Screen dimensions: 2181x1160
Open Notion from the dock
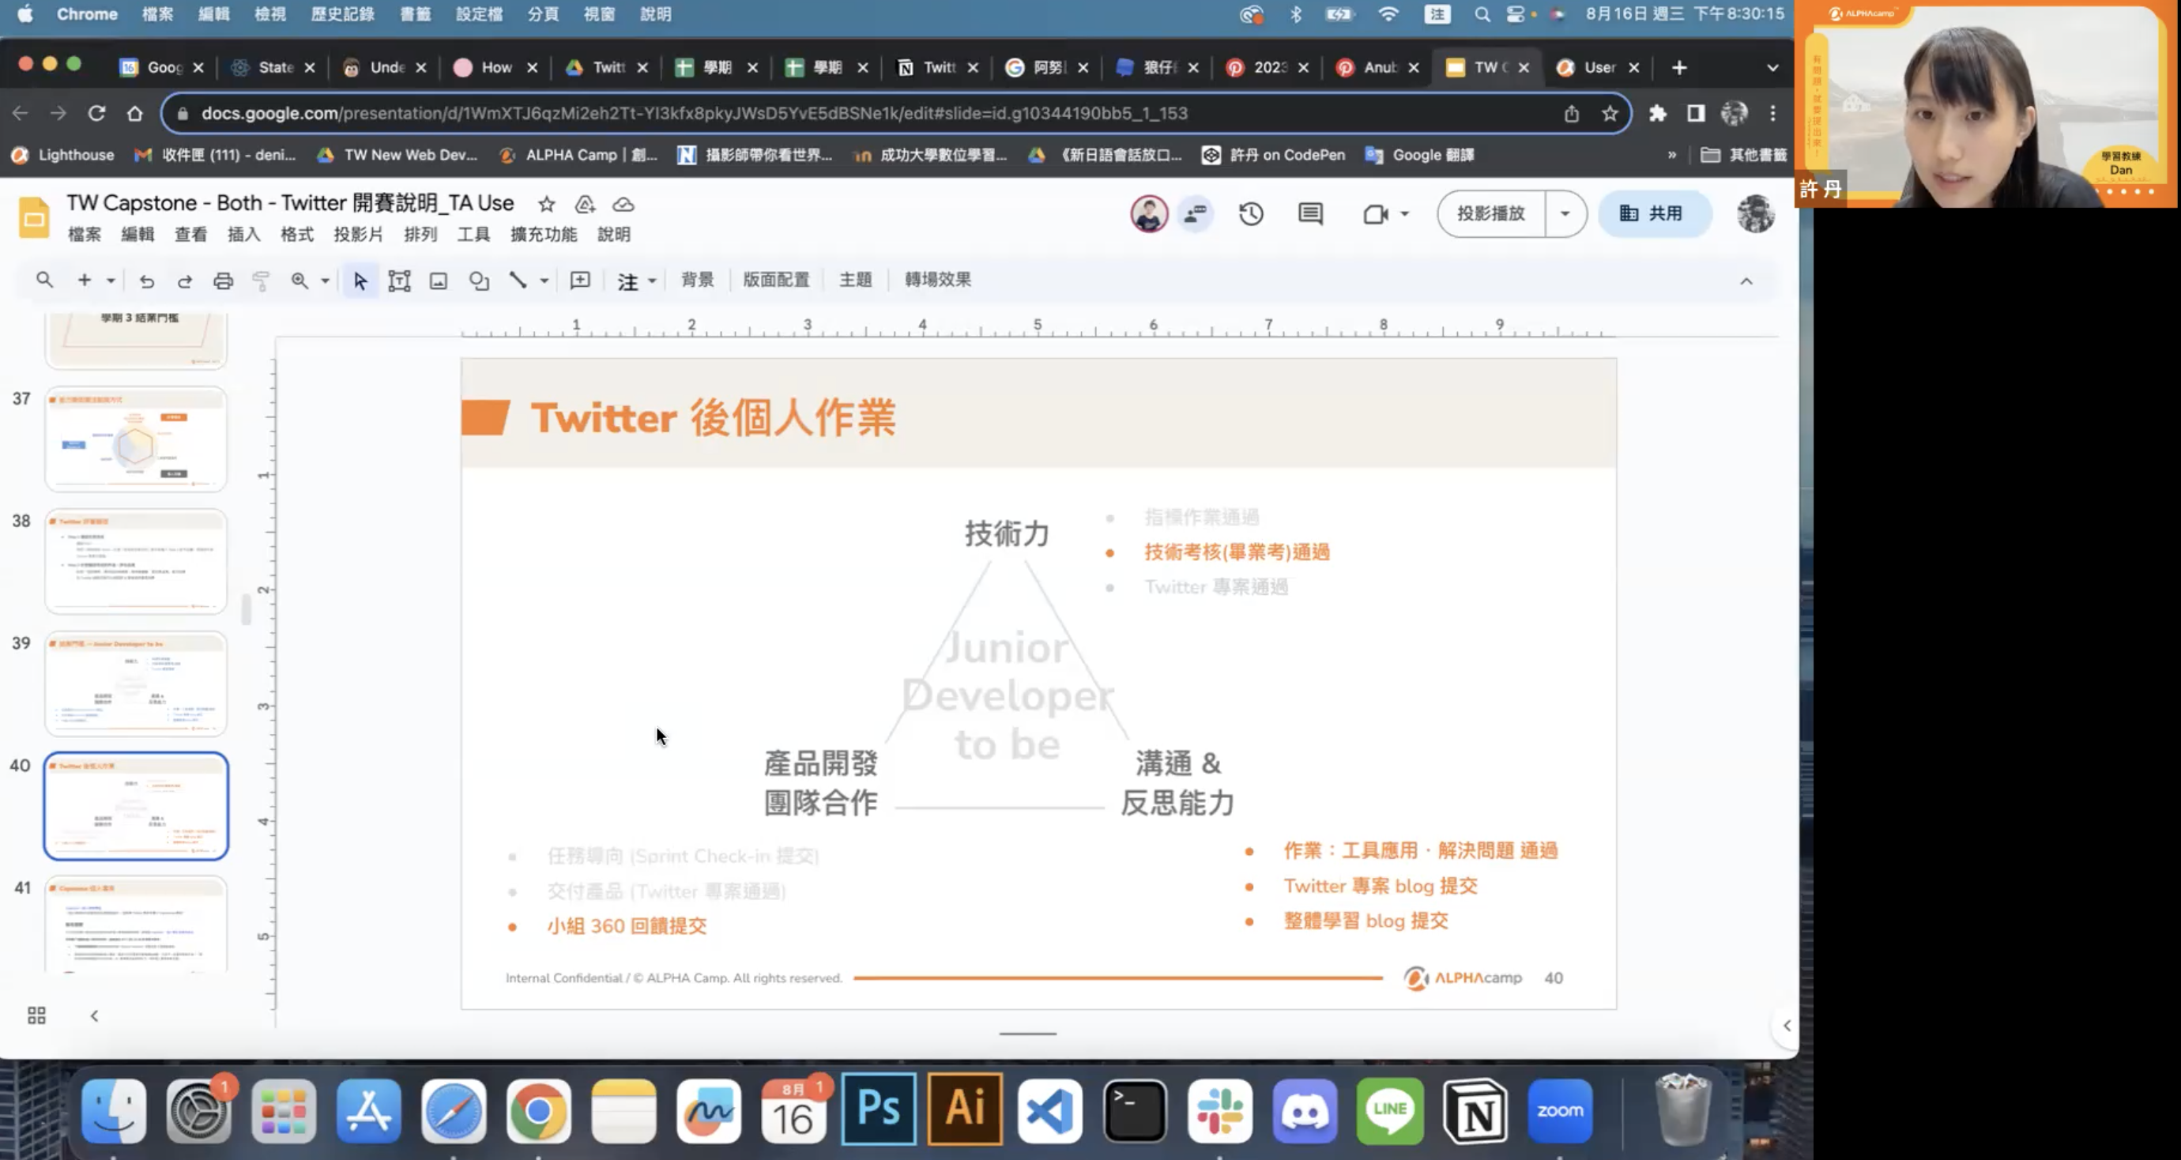click(1474, 1111)
